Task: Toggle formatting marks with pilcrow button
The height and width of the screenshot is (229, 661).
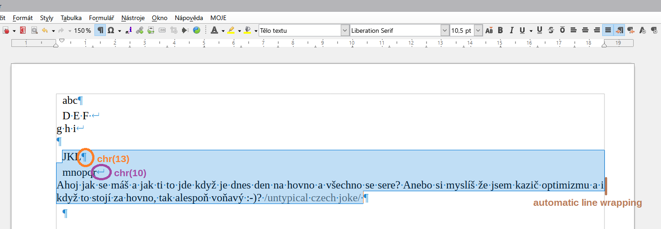Action: [x=100, y=31]
